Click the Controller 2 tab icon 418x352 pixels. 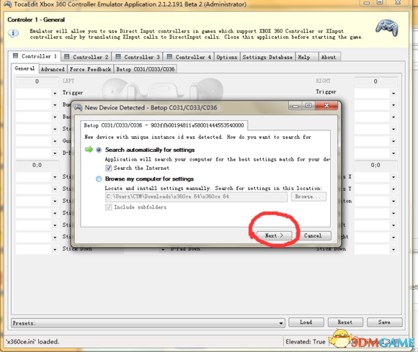click(x=67, y=57)
